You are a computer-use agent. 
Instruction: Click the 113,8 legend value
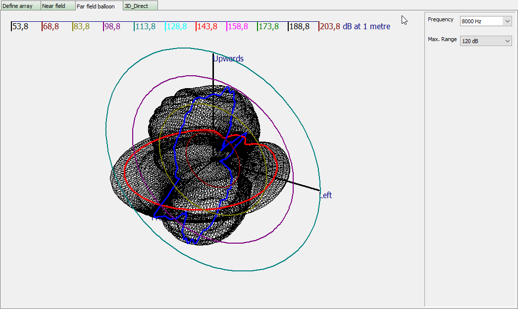point(146,26)
